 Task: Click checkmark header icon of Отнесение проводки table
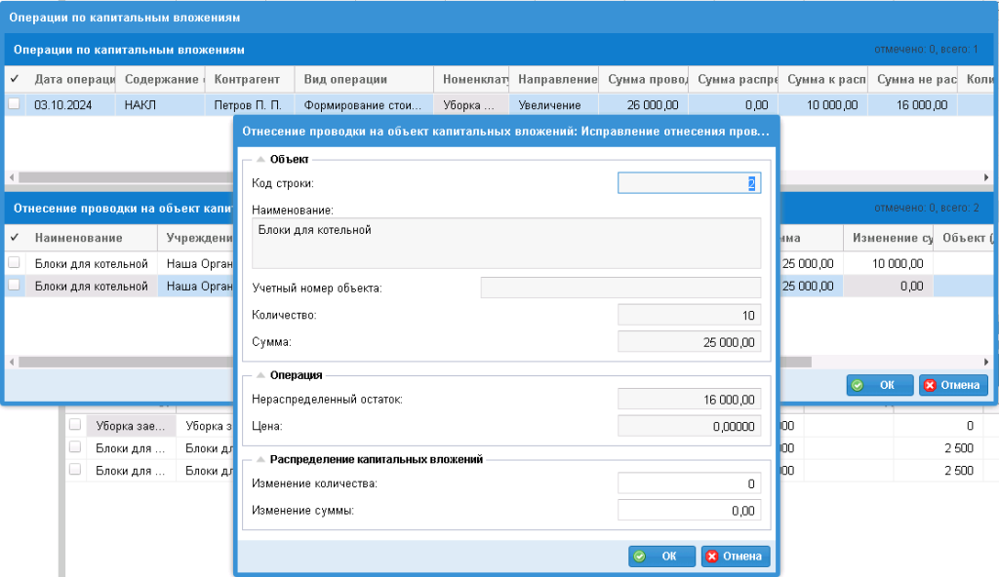click(x=15, y=238)
